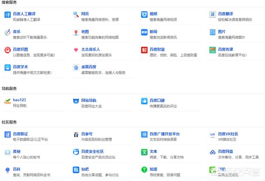Open the 百度口碑 link

tap(157, 100)
